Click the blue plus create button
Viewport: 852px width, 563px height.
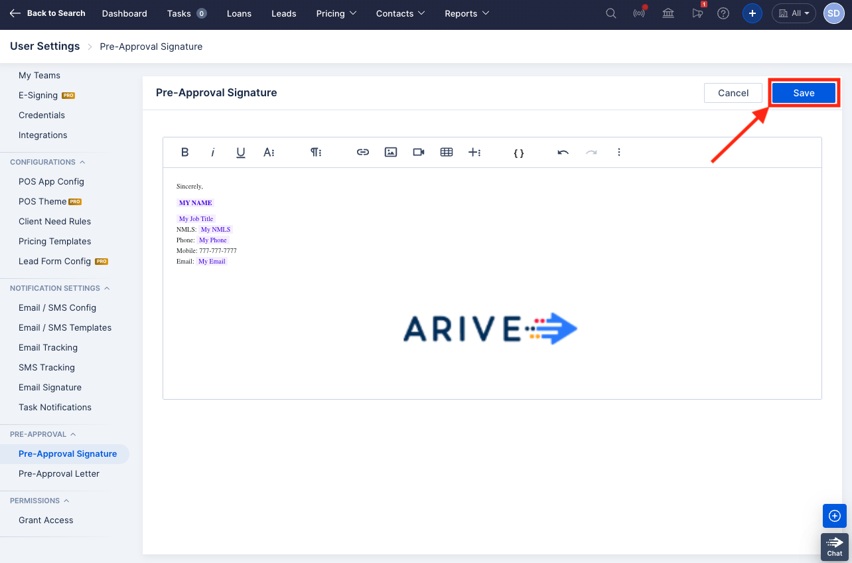752,13
